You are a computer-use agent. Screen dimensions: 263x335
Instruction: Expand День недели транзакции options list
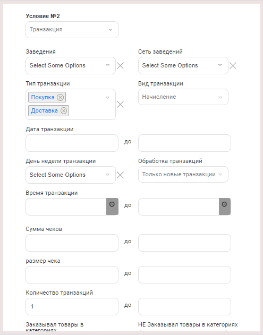pyautogui.click(x=71, y=175)
